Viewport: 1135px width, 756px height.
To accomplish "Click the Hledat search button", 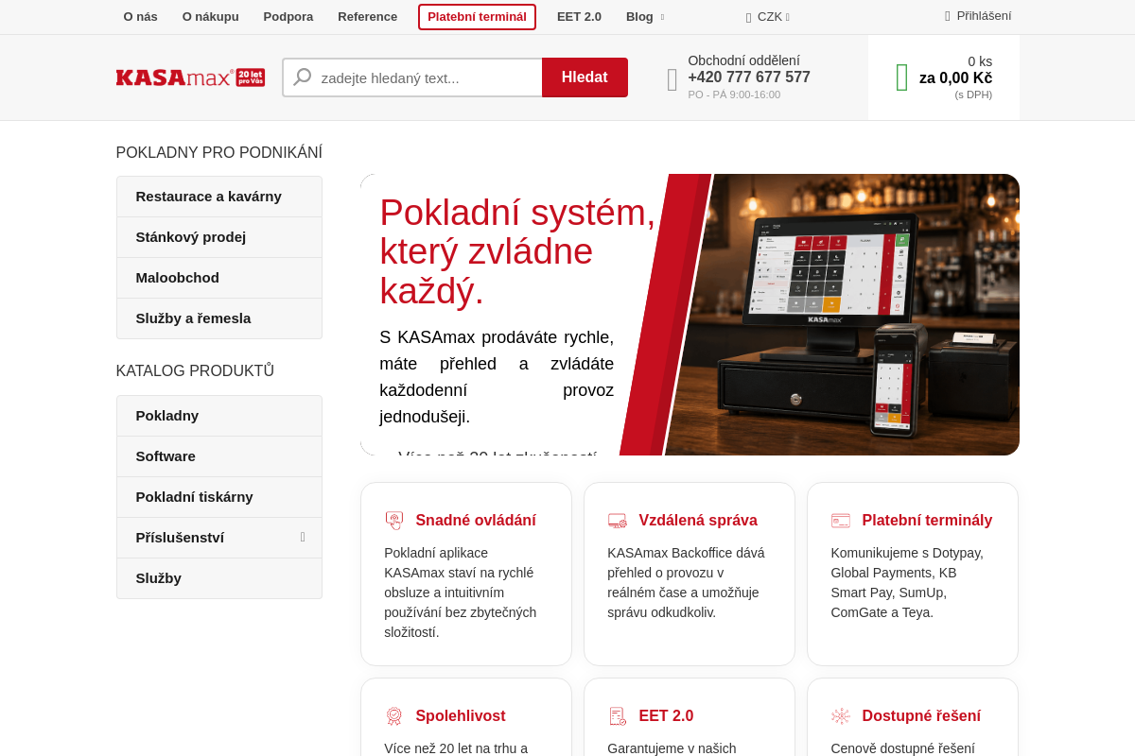I will pos(585,77).
